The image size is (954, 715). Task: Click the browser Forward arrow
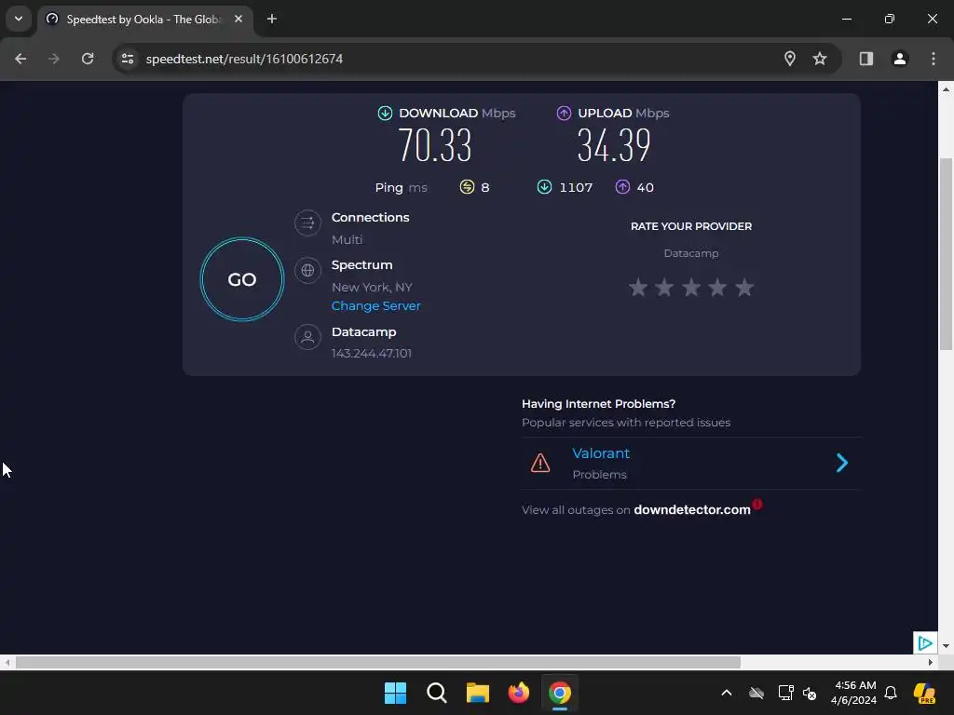click(x=54, y=59)
